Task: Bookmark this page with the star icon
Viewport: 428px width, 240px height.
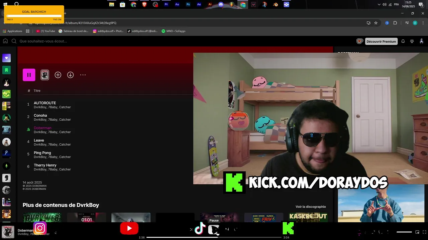Action: [376, 23]
